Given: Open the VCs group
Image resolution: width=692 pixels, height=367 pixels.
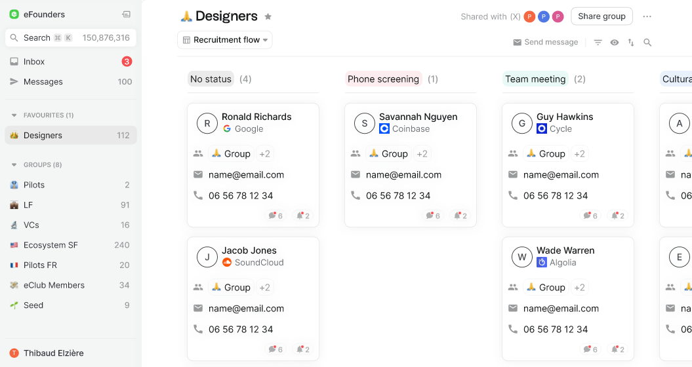Looking at the screenshot, I should click(71, 225).
